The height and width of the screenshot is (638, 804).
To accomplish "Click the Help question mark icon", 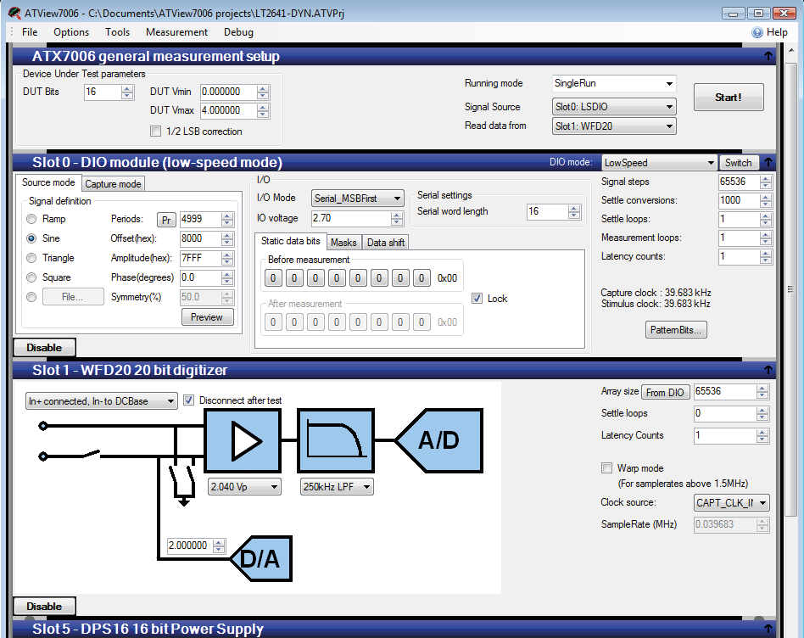I will point(757,32).
